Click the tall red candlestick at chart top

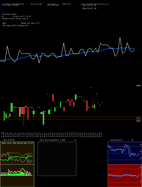(x=53, y=97)
